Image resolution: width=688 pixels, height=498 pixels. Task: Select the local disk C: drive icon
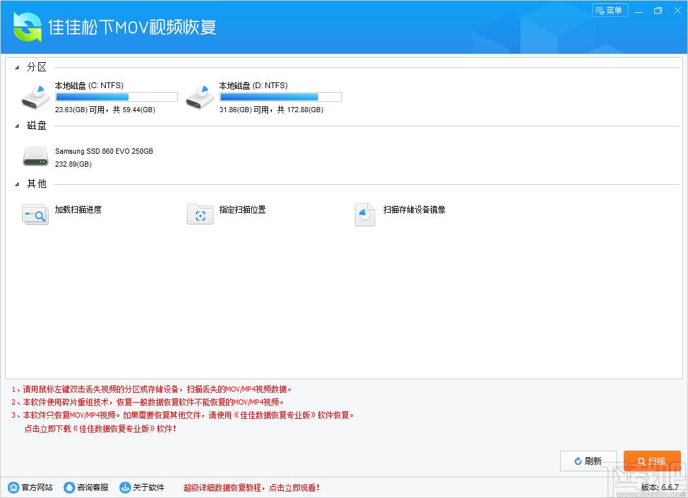tap(36, 97)
